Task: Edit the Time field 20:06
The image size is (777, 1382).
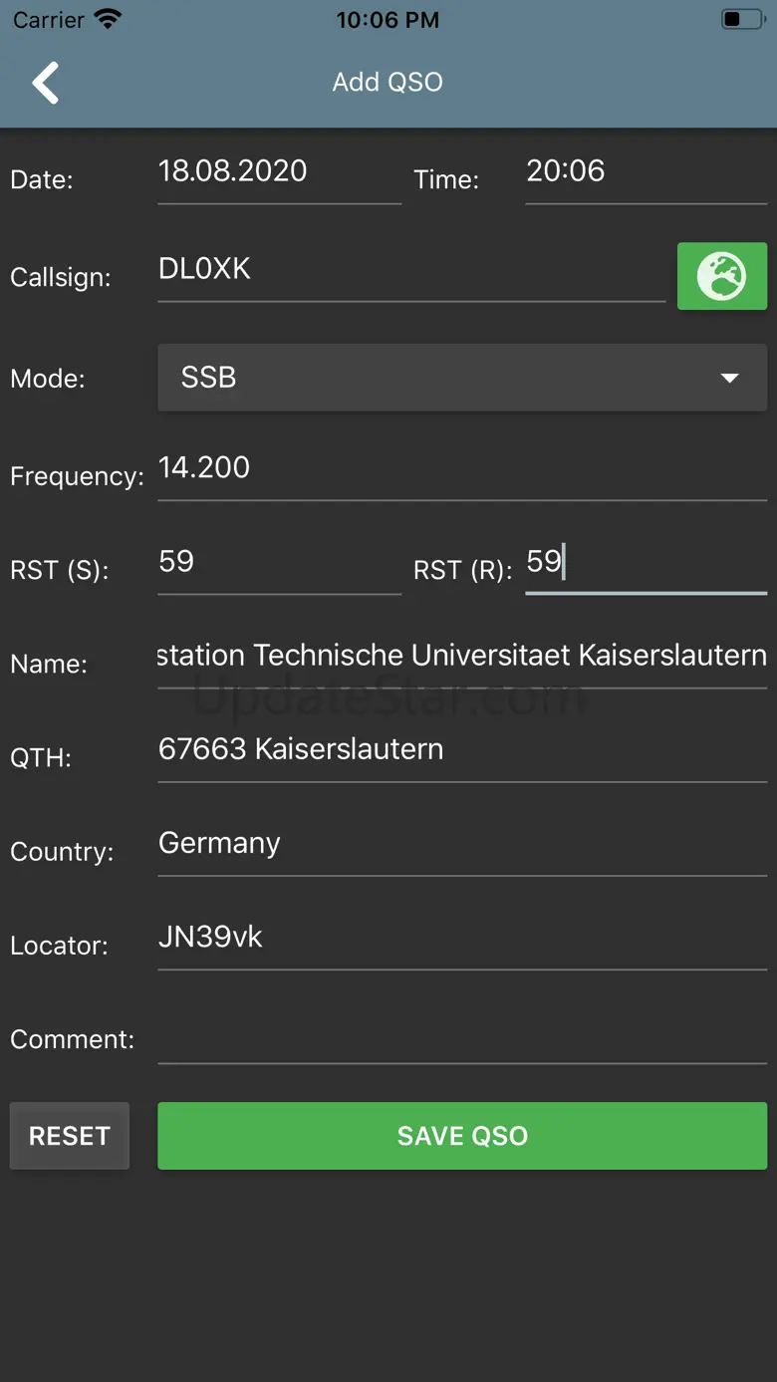Action: [646, 172]
